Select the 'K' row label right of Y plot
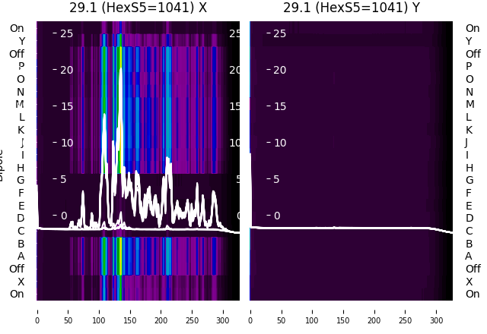The image size is (487, 334). click(468, 130)
